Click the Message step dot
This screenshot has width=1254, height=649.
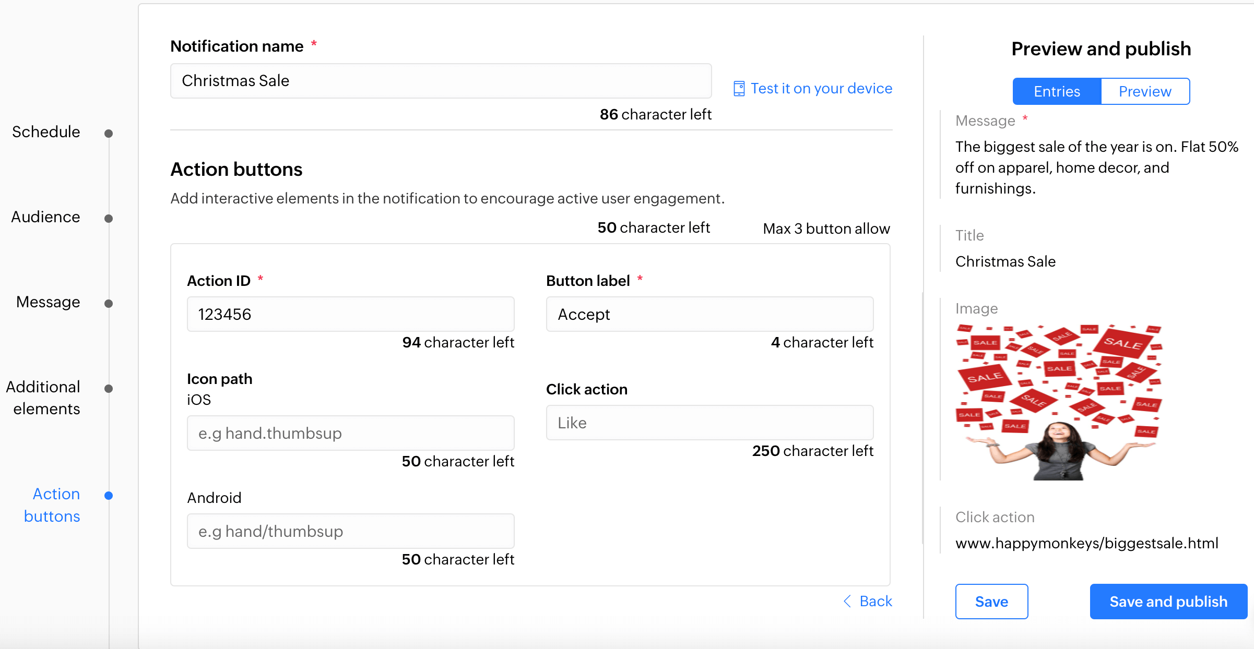tap(109, 304)
